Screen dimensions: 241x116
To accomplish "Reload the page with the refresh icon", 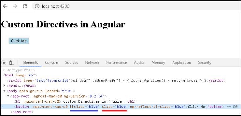I will coord(25,6).
